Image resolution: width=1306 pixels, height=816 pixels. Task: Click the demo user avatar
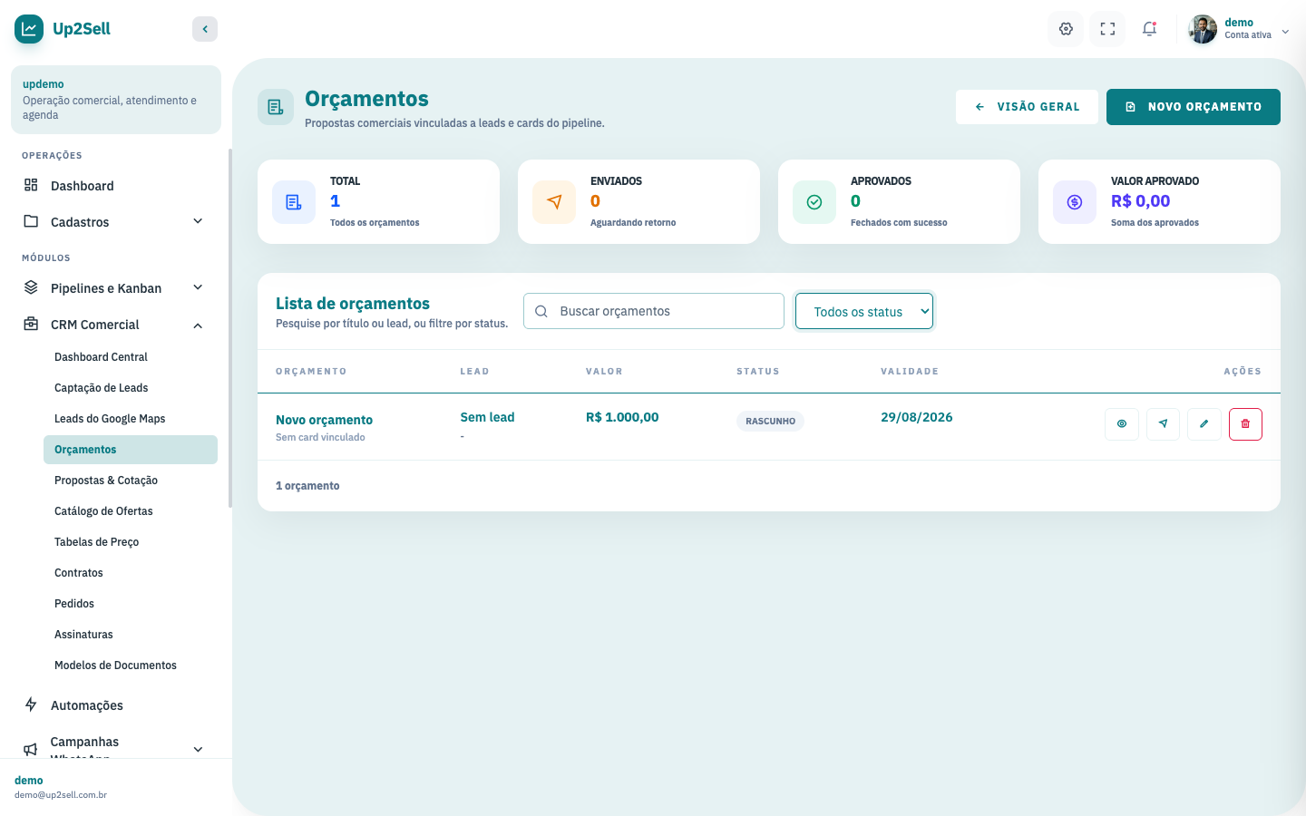(x=1203, y=29)
